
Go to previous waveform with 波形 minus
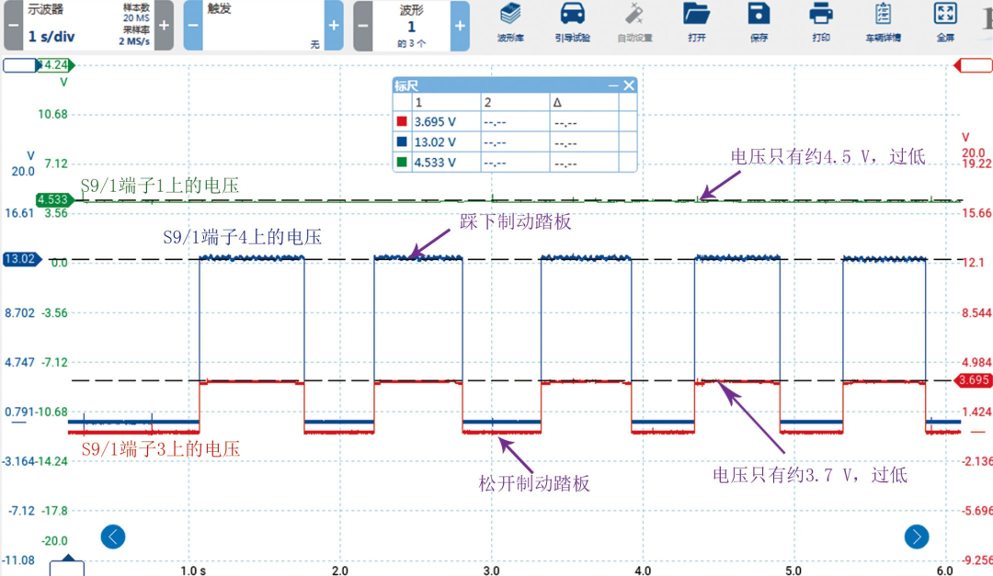pyautogui.click(x=363, y=26)
